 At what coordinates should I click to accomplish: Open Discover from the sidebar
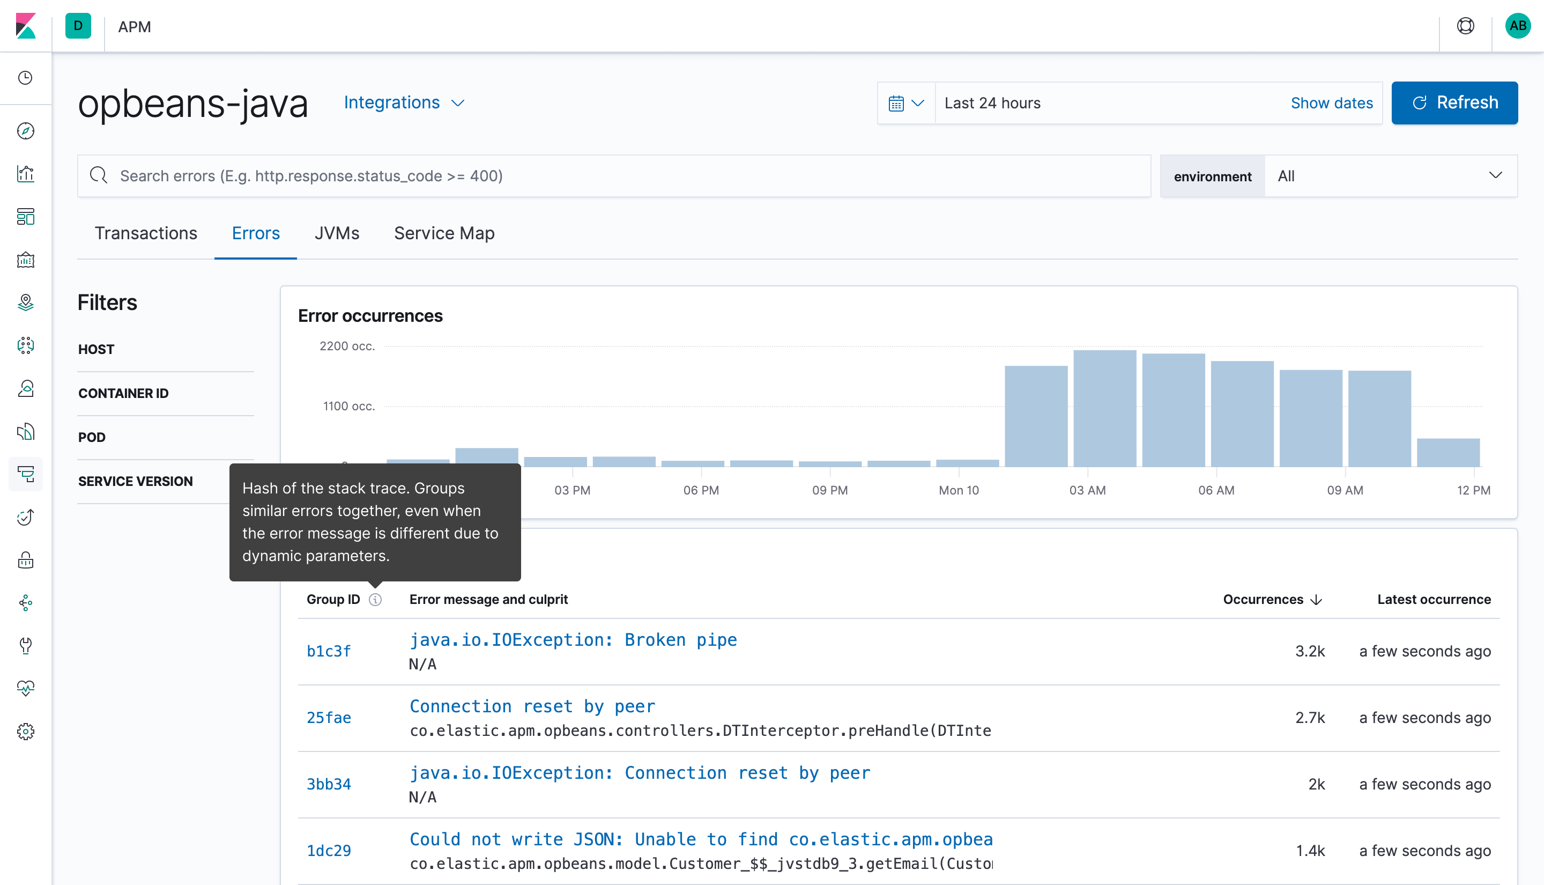pyautogui.click(x=26, y=131)
